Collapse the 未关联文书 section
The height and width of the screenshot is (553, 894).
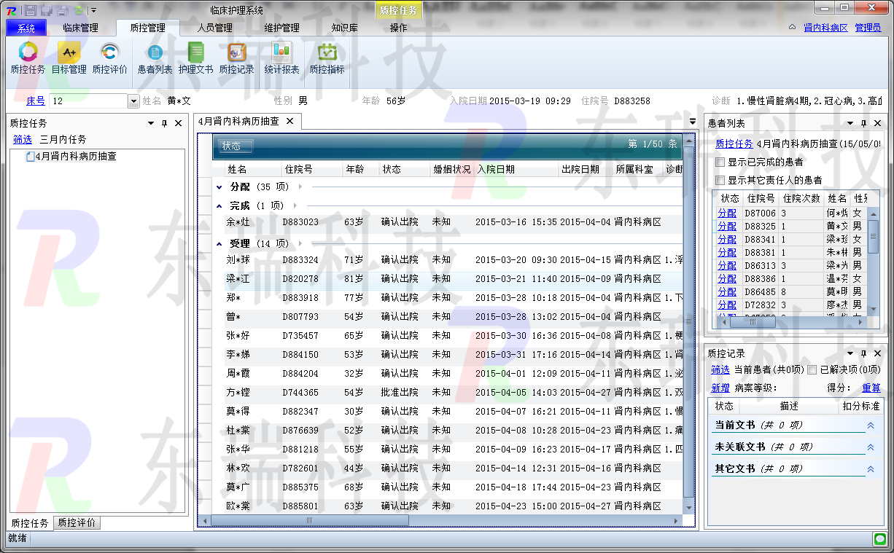870,447
